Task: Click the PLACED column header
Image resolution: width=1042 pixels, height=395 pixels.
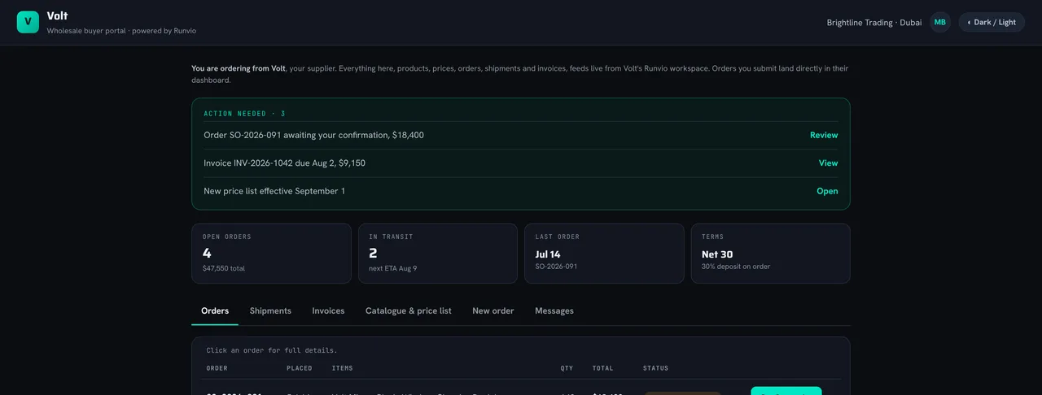Action: 300,368
